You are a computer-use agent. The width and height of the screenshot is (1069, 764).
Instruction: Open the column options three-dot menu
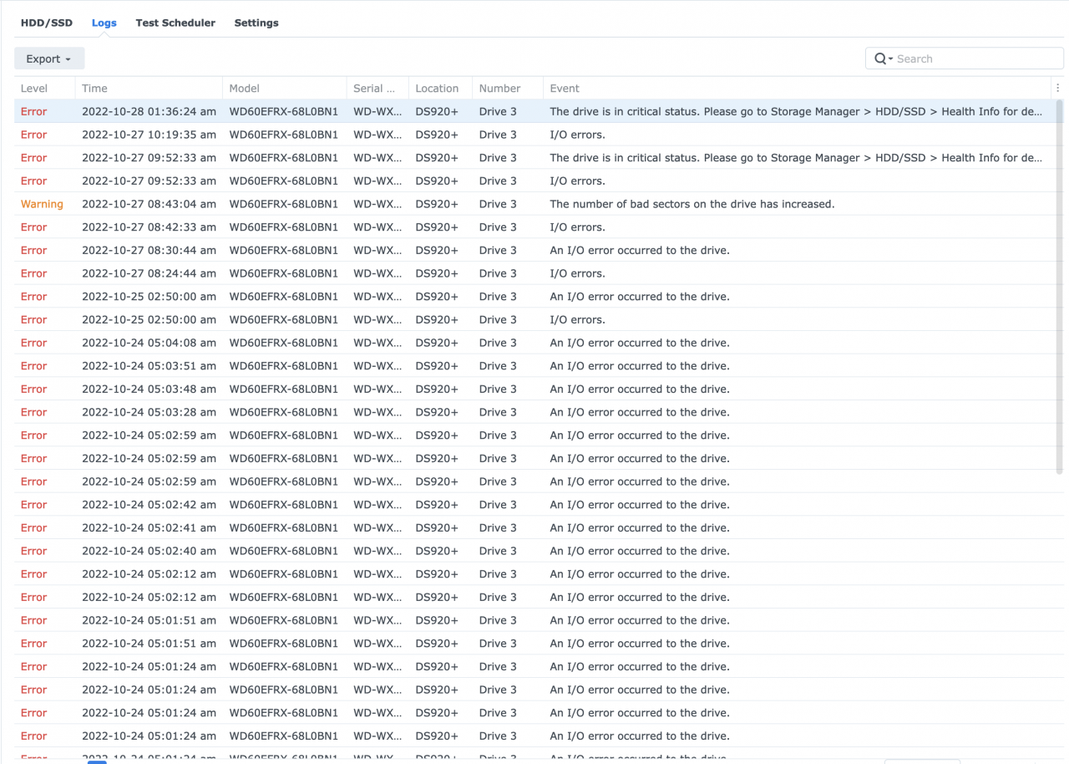[x=1057, y=88]
